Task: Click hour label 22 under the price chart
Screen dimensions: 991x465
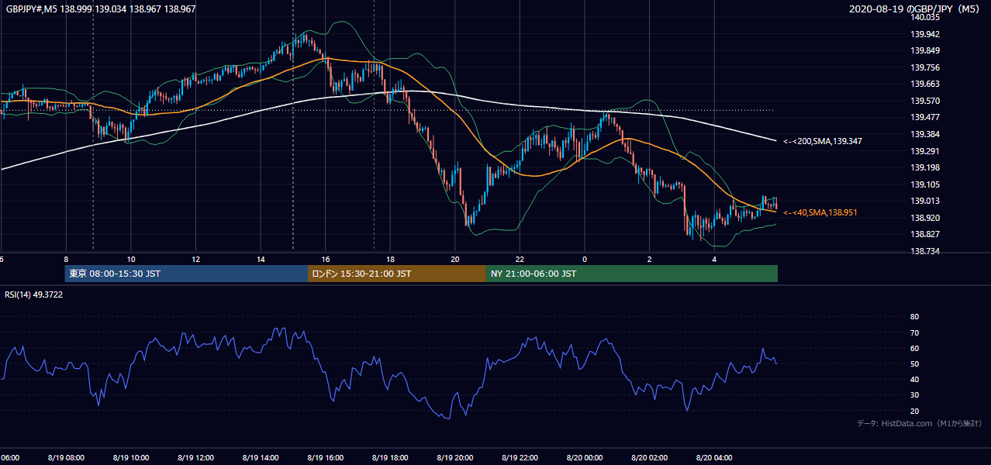Action: point(520,260)
